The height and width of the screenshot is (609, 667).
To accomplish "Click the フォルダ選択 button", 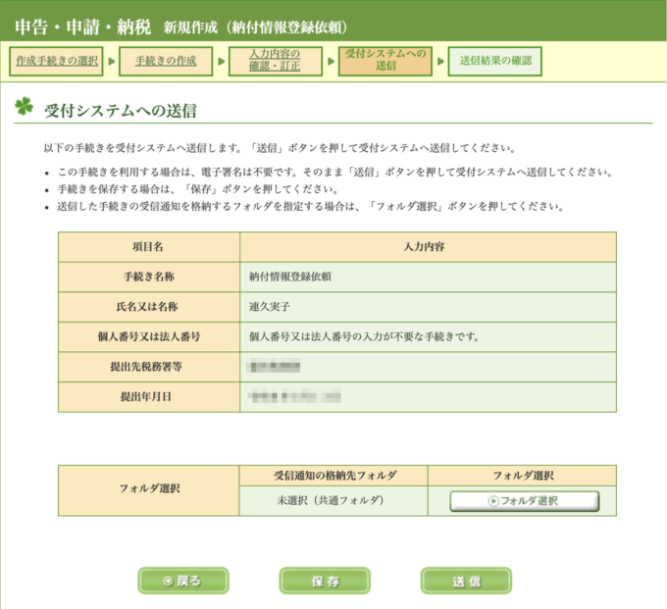I will [524, 501].
